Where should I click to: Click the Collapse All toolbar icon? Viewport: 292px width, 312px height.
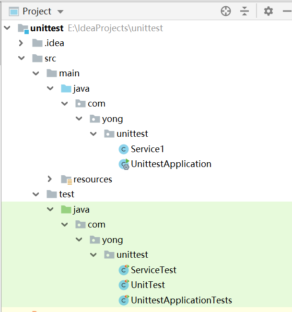245,11
